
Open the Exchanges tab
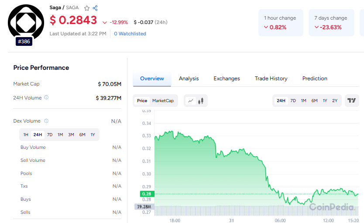227,79
